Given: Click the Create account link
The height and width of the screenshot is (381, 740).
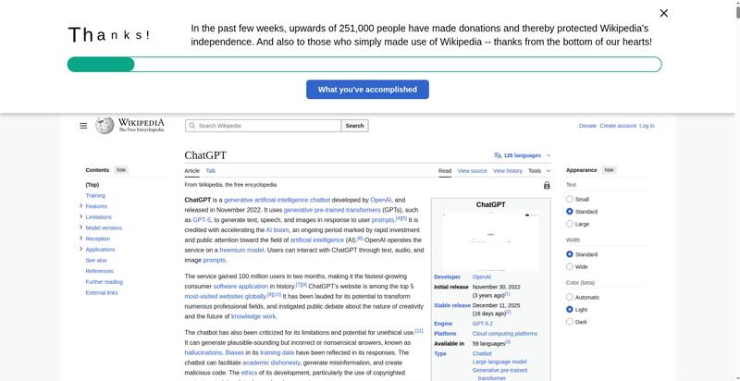Looking at the screenshot, I should click(617, 126).
